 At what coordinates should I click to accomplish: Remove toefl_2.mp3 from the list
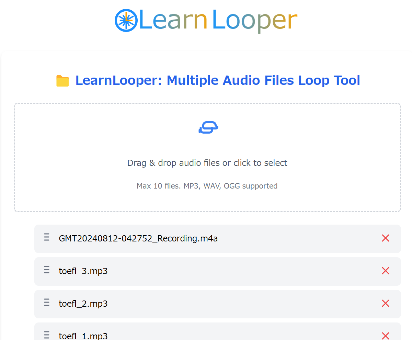point(385,303)
